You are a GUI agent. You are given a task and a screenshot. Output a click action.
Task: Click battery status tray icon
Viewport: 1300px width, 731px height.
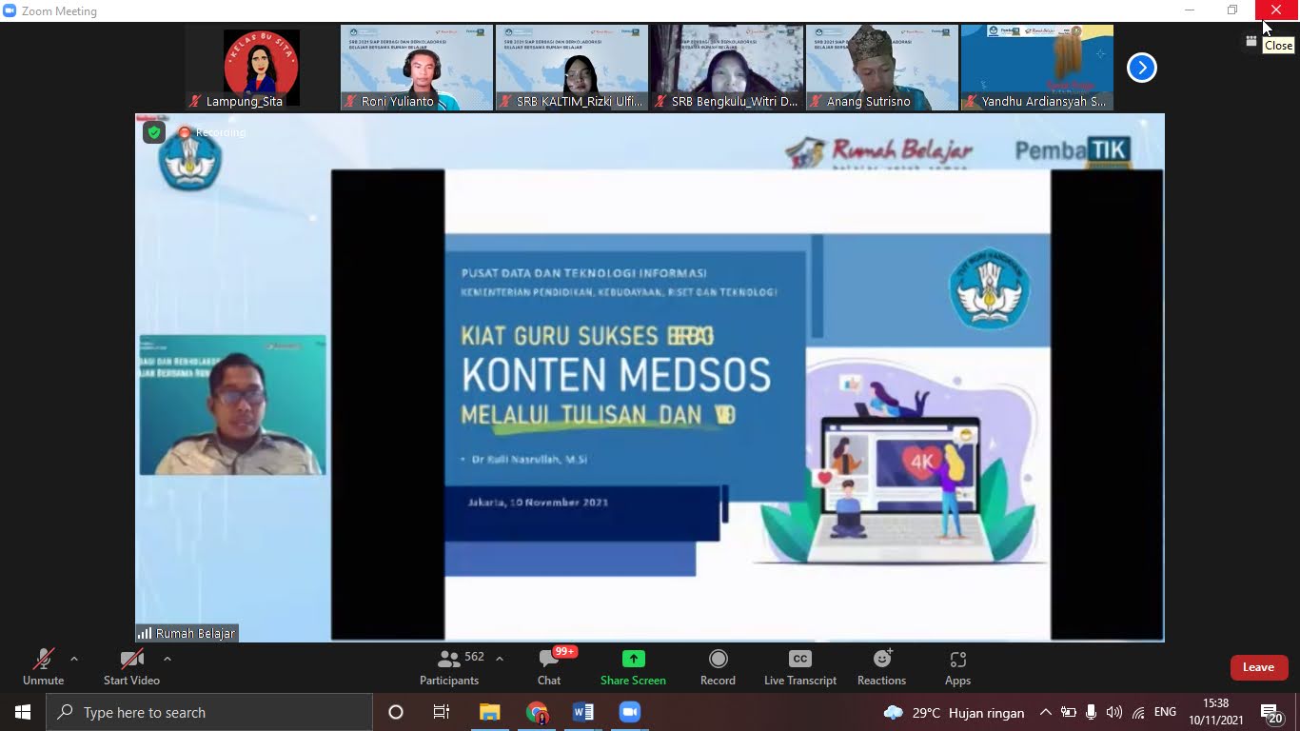pos(1069,712)
